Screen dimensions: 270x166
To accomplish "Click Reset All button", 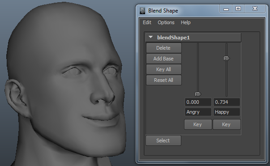I will [x=164, y=80].
